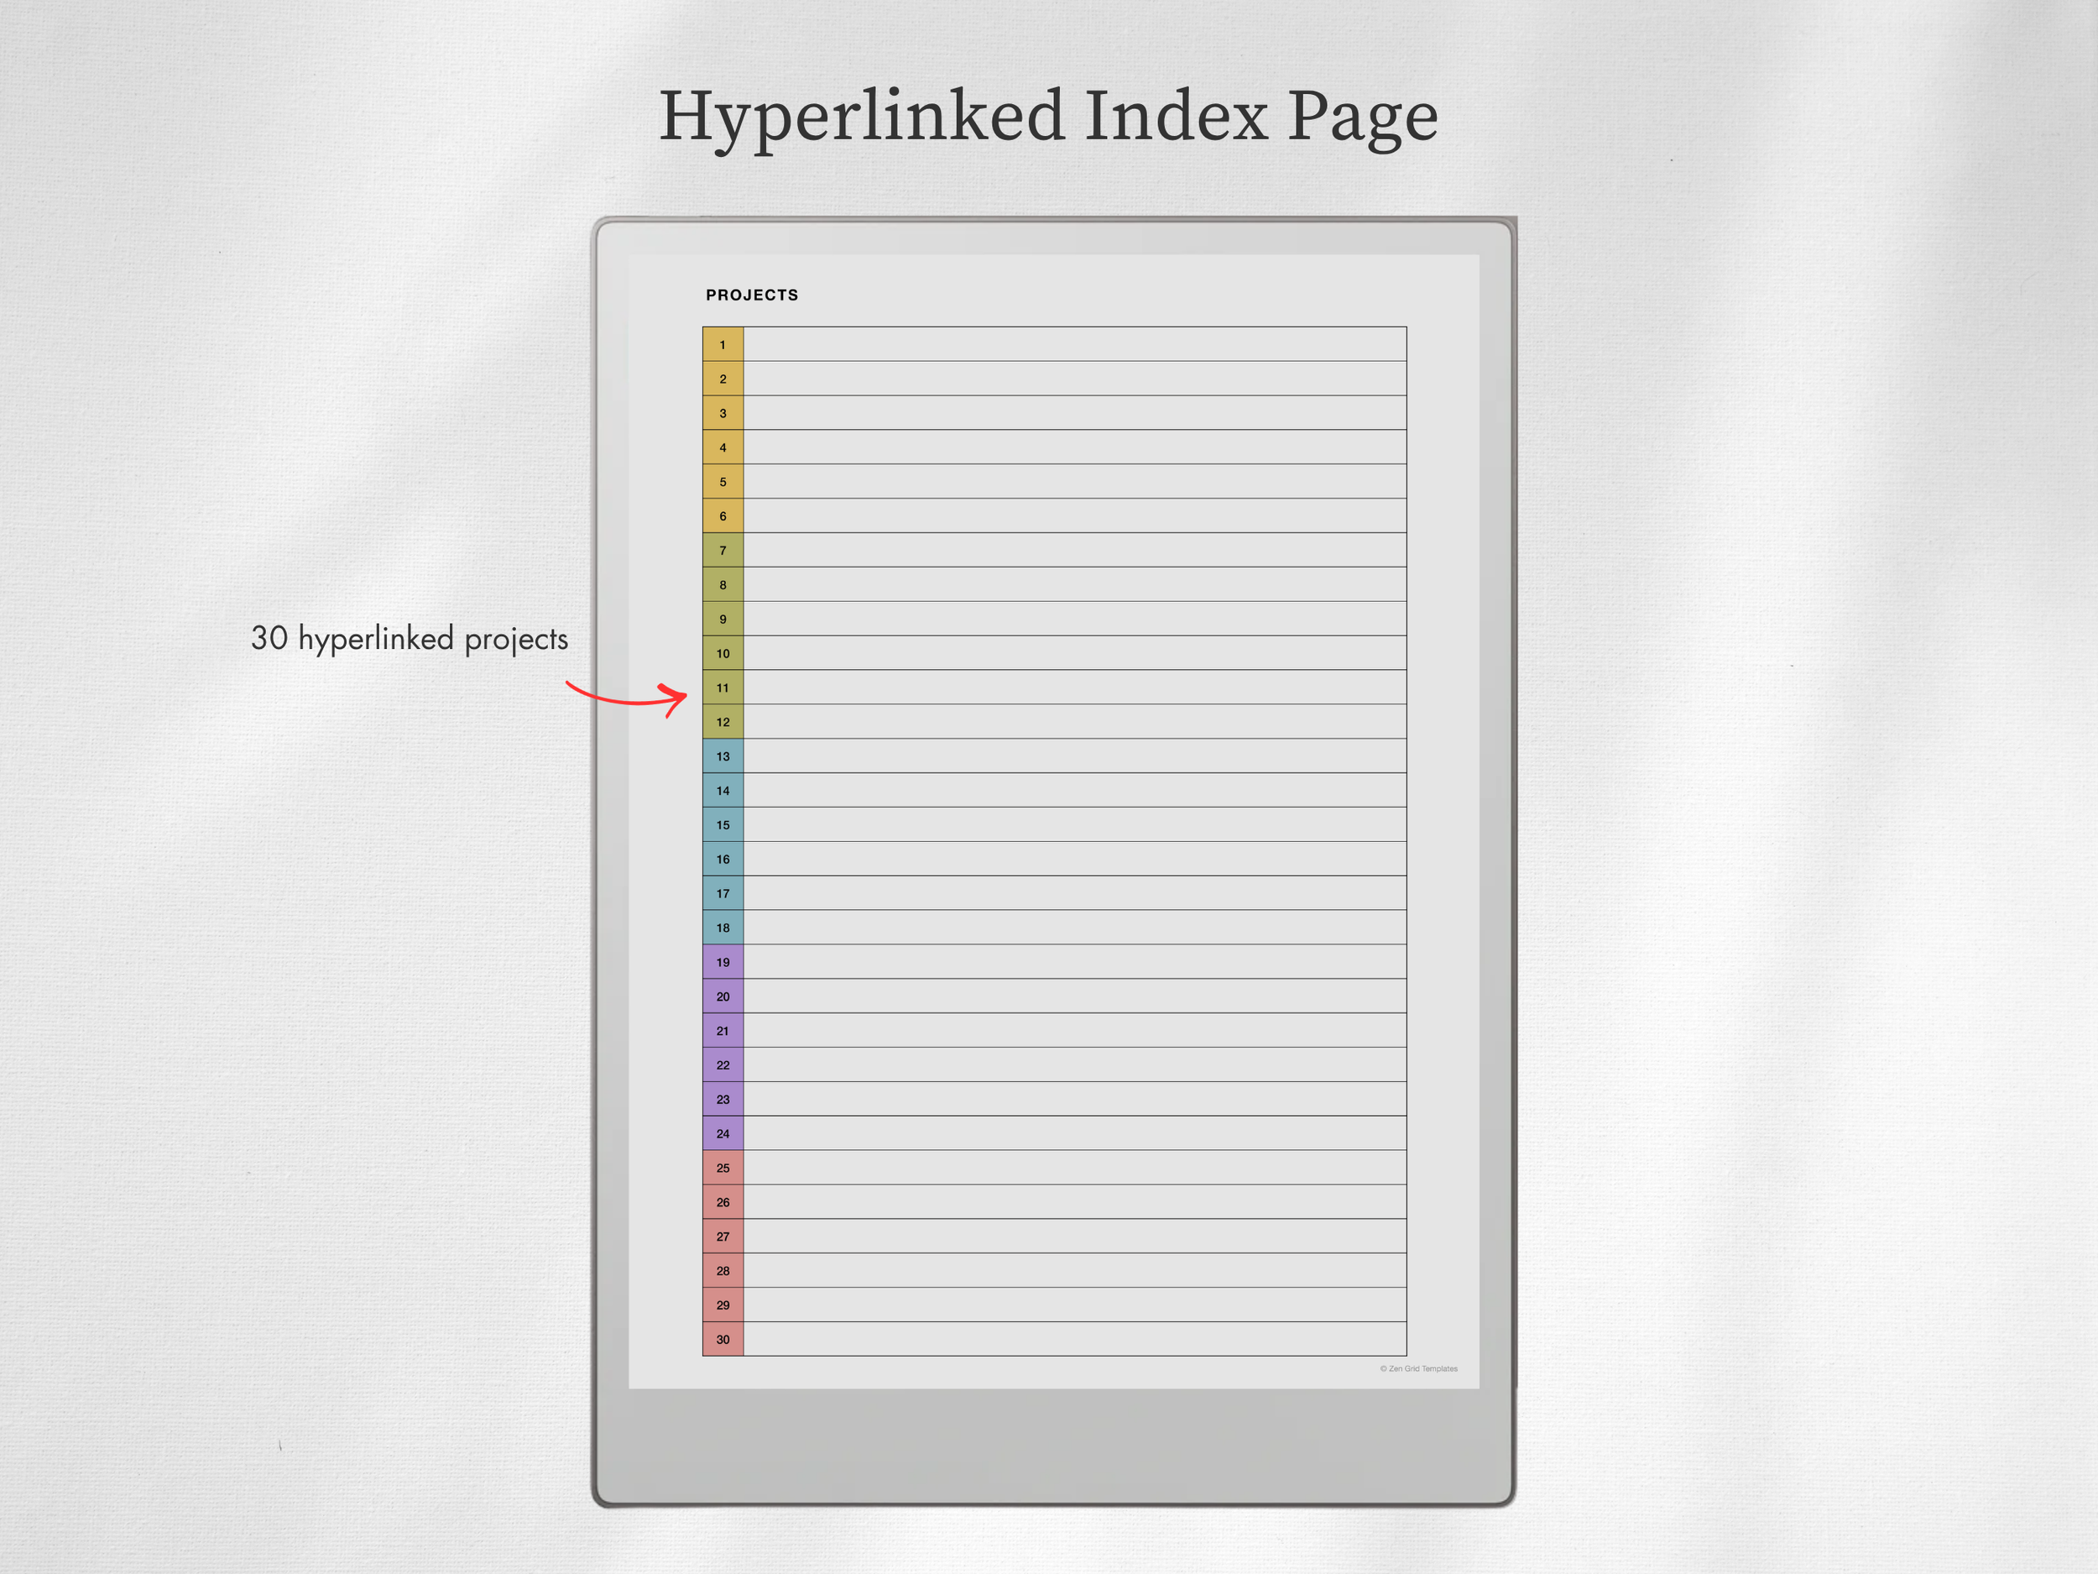The height and width of the screenshot is (1574, 2098).
Task: Open hyperlinked project number 4
Action: (x=723, y=447)
